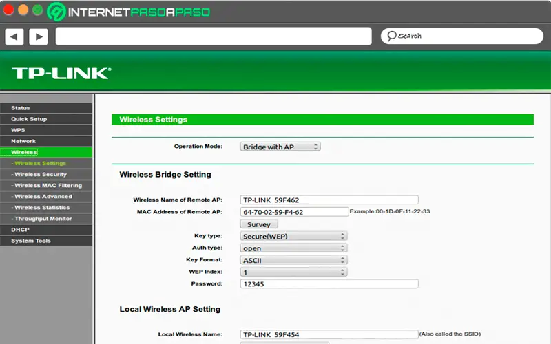Click the TP-LINK logo in header
This screenshot has height=344, width=551.
[x=61, y=74]
